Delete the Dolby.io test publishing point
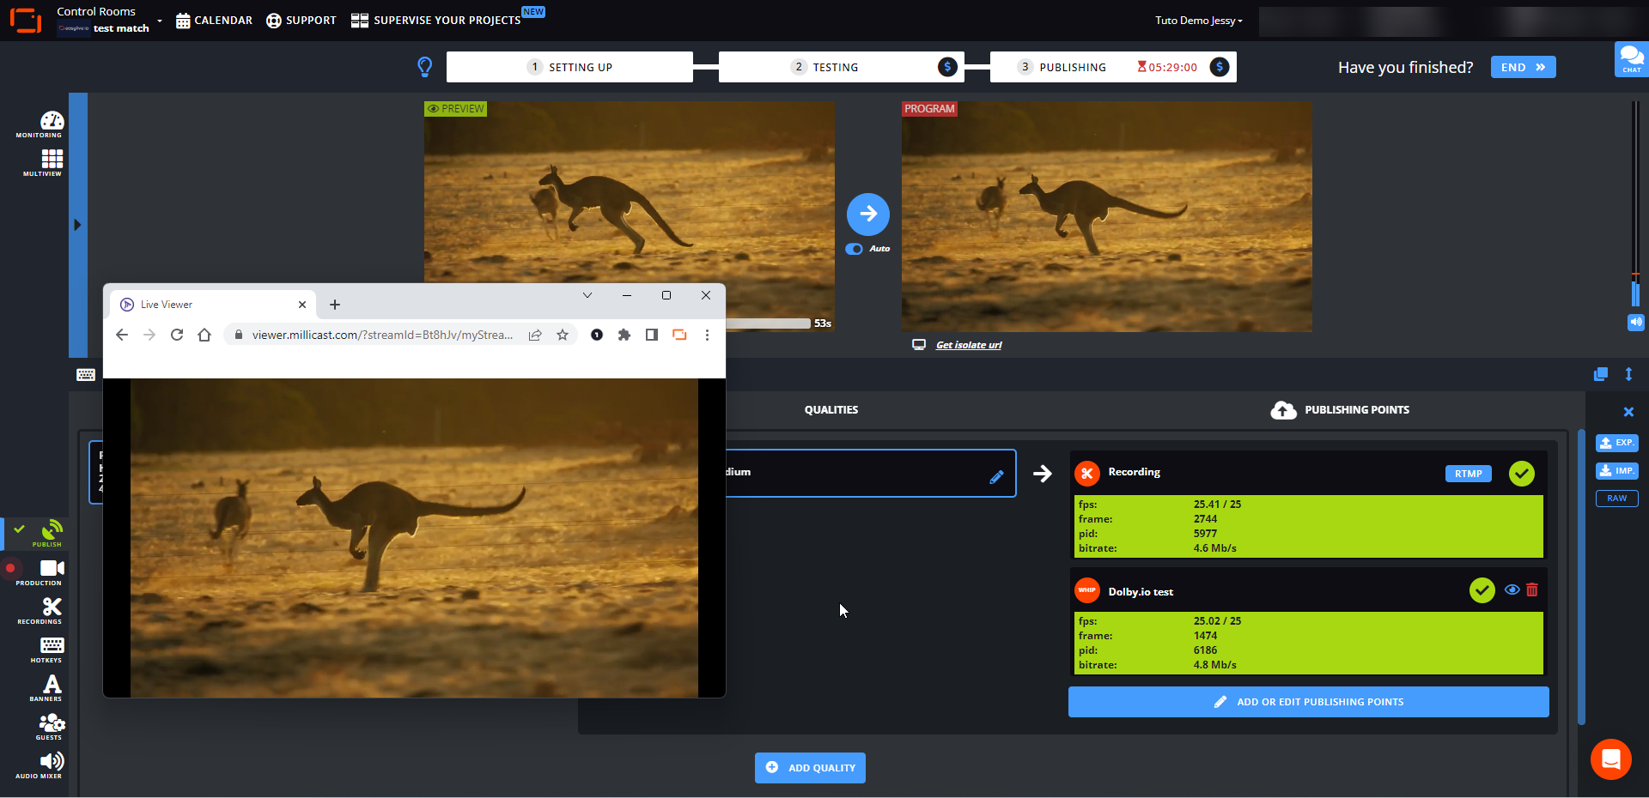Screen dimensions: 1649x798 click(x=1532, y=590)
